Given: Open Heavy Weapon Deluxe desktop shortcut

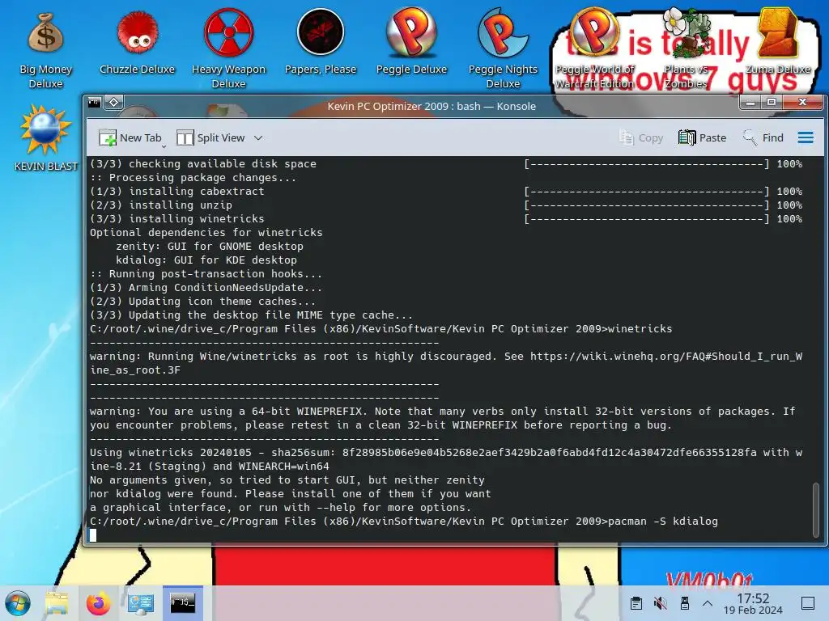Looking at the screenshot, I should click(228, 49).
